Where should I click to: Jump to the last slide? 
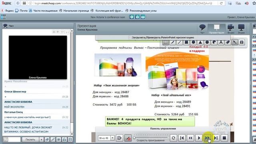pyautogui.click(x=216, y=138)
